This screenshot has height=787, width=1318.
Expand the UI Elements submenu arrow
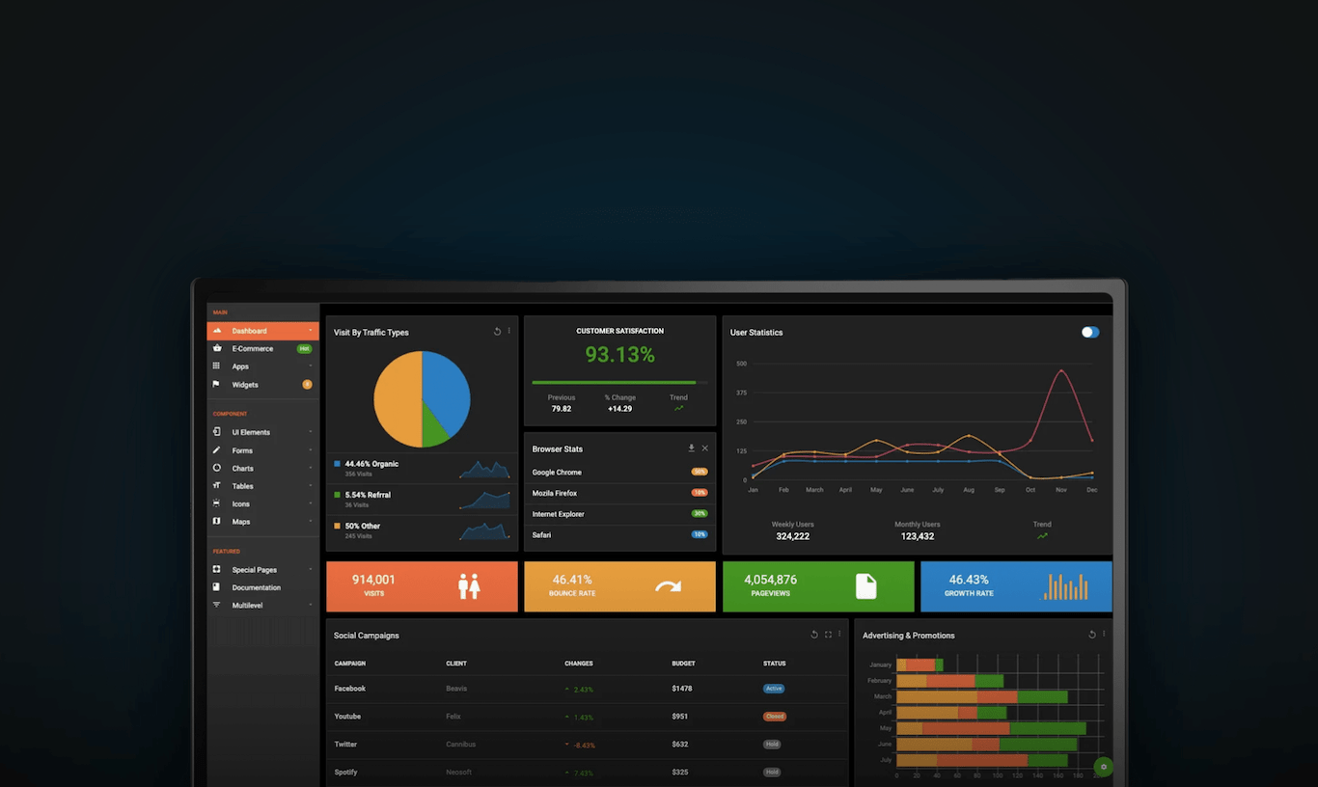pos(311,432)
